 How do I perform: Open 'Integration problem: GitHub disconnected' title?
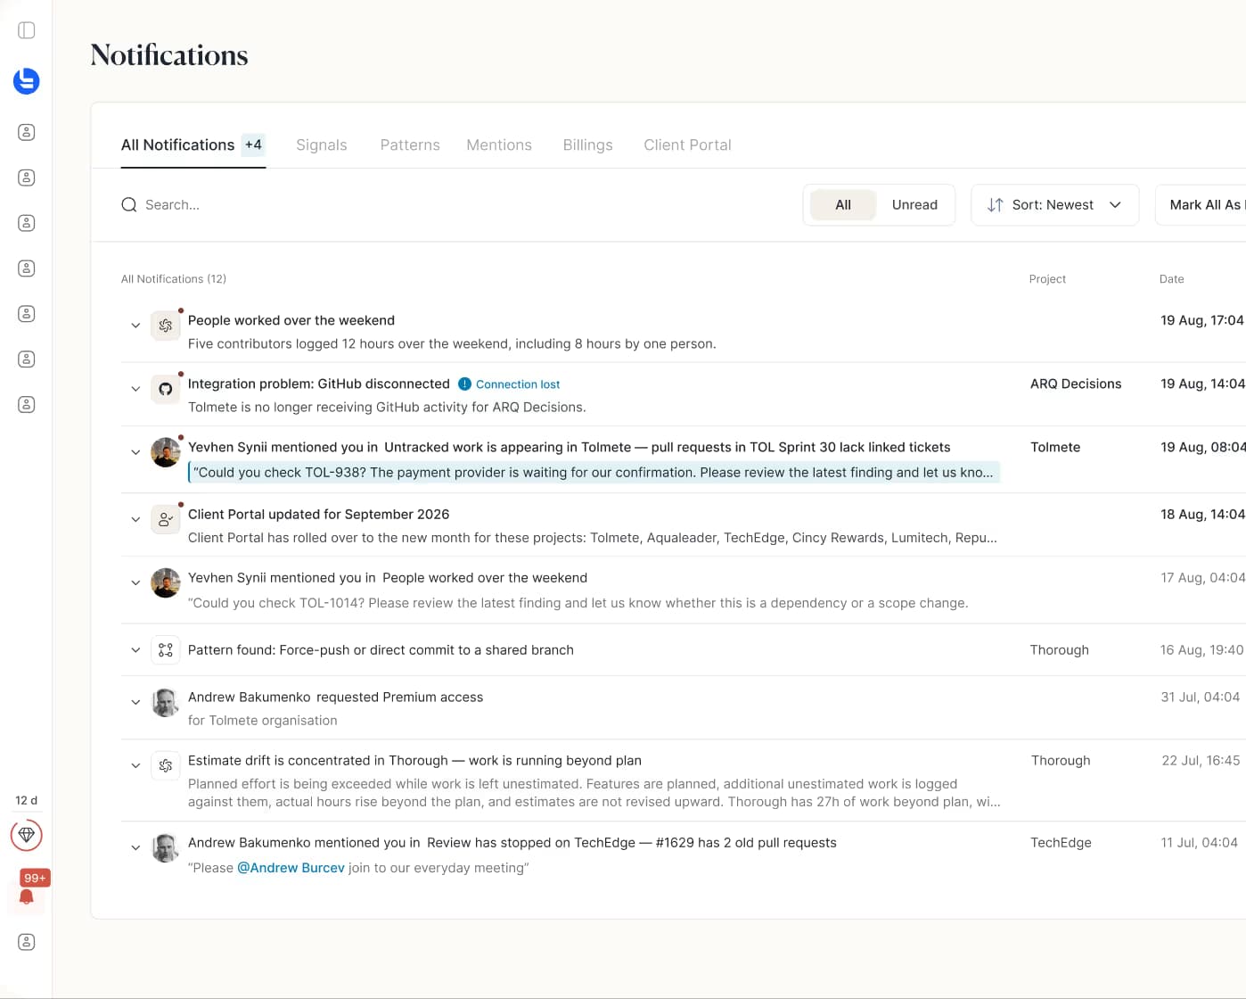point(319,384)
